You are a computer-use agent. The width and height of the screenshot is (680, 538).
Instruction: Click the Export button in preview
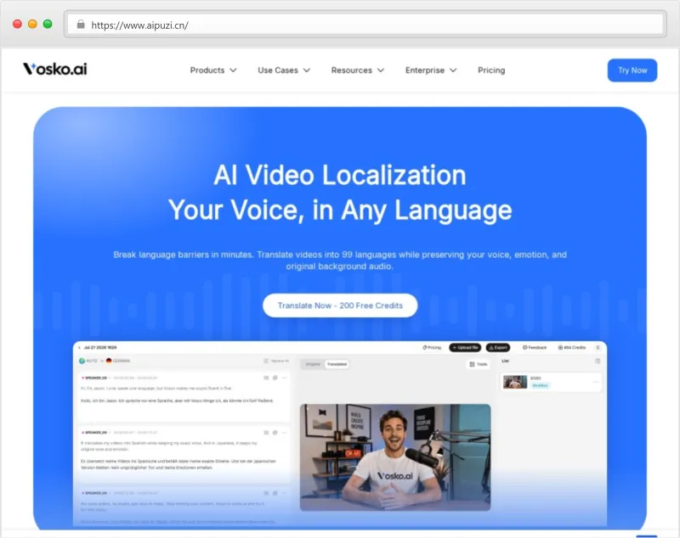click(498, 348)
